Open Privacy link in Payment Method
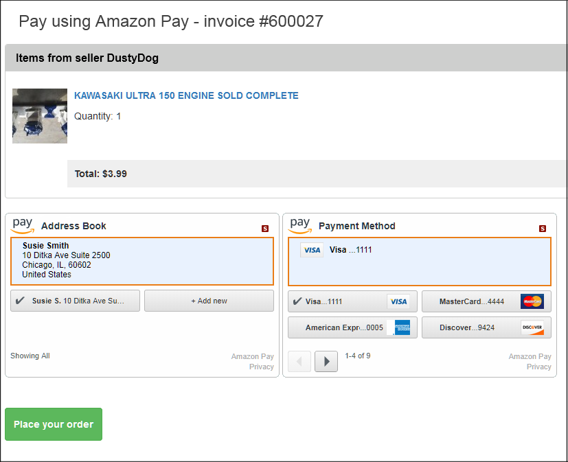 click(x=538, y=367)
